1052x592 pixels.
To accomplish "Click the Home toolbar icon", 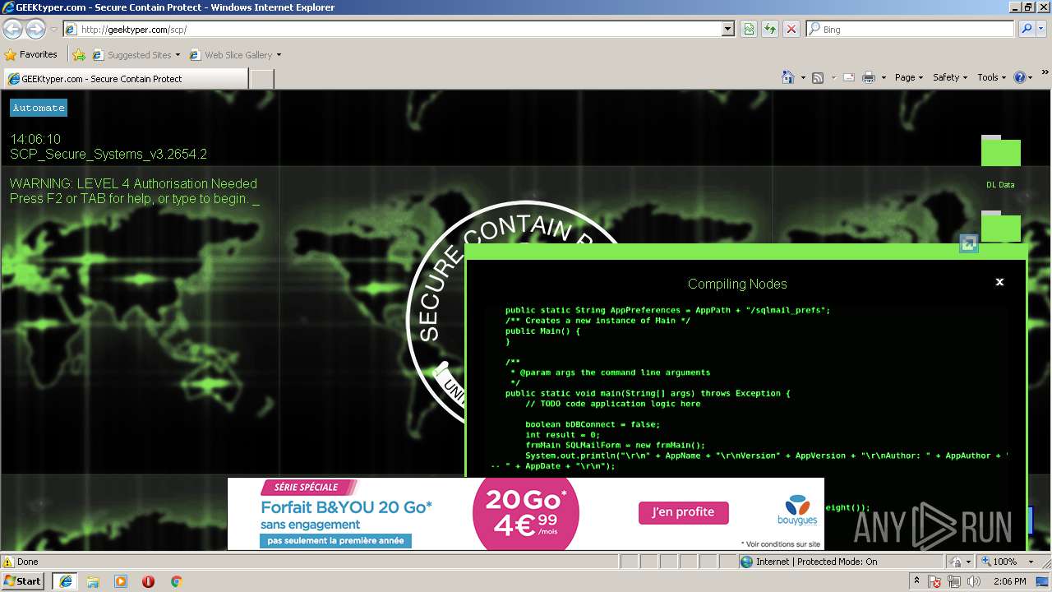I will click(788, 77).
